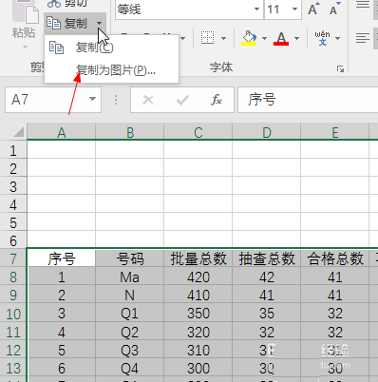Open the phonetic guide dropdown arrow
378x382 pixels.
[x=338, y=38]
